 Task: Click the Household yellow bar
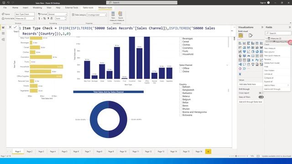(x=47, y=67)
